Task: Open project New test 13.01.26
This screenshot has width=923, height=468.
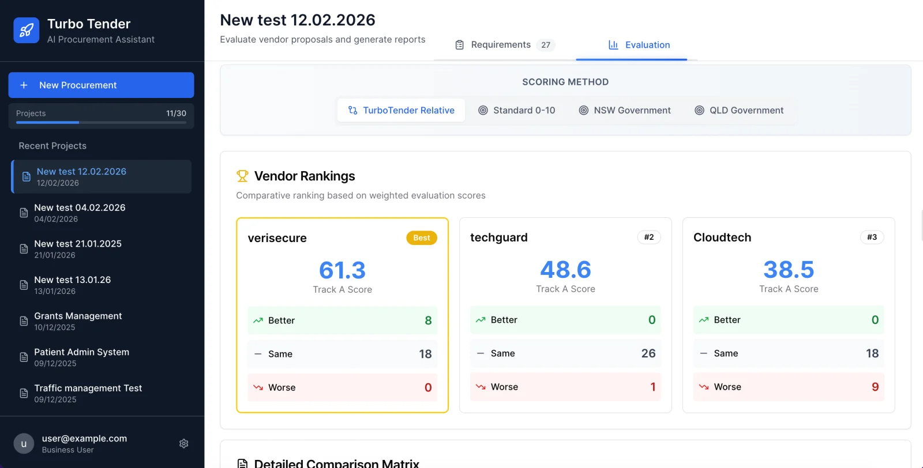Action: tap(102, 285)
